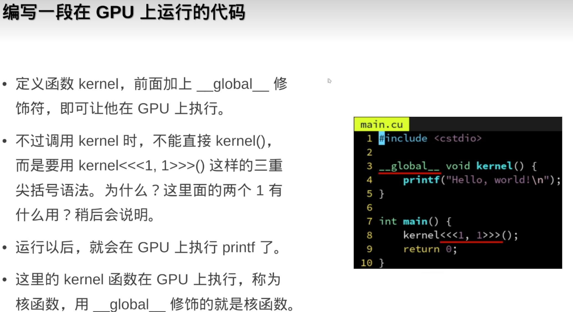
Task: Select the main.cu file tab
Action: [381, 124]
